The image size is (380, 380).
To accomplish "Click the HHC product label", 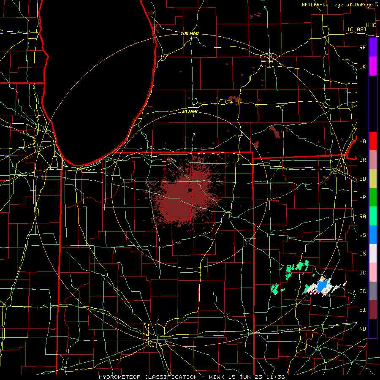I will pos(371,25).
